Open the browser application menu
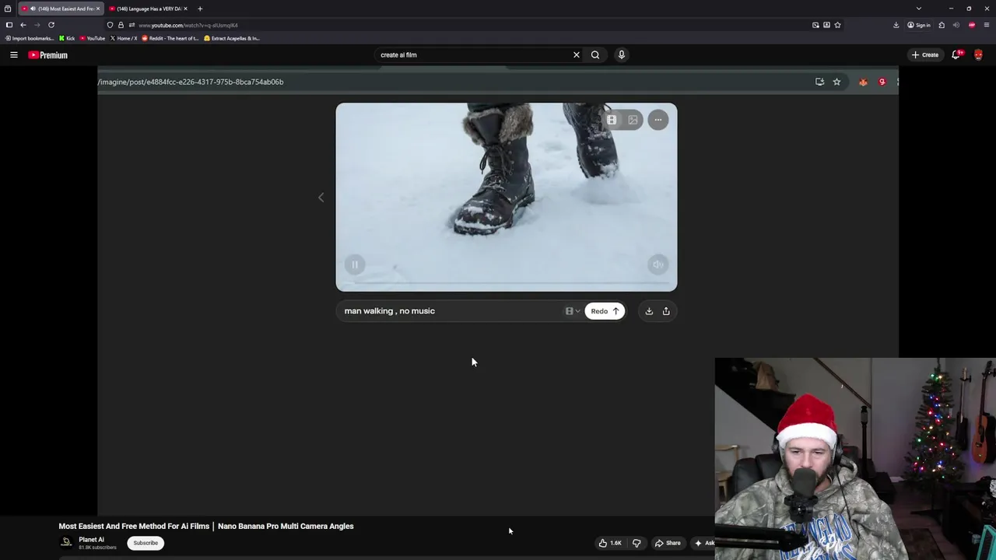The image size is (996, 560). click(x=987, y=25)
